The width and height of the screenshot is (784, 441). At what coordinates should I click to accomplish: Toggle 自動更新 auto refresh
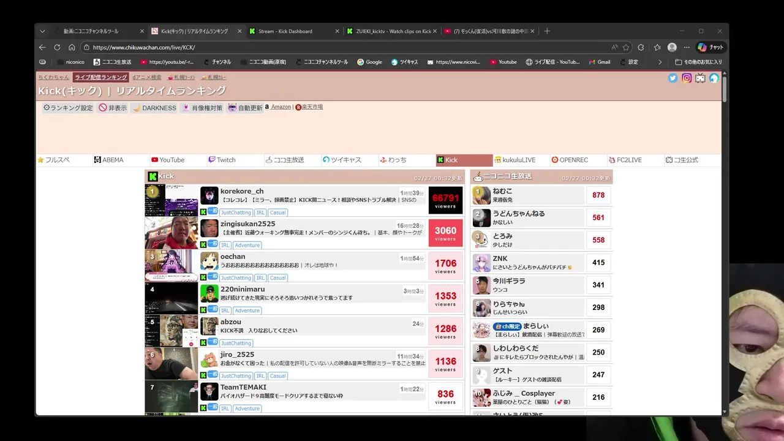click(245, 108)
